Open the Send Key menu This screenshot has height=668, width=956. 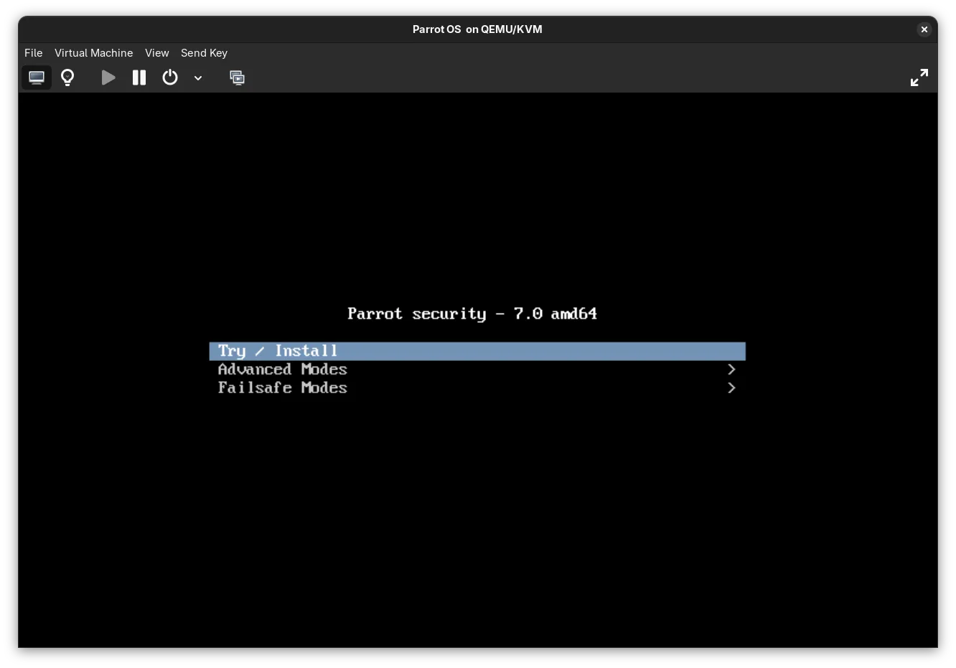204,53
